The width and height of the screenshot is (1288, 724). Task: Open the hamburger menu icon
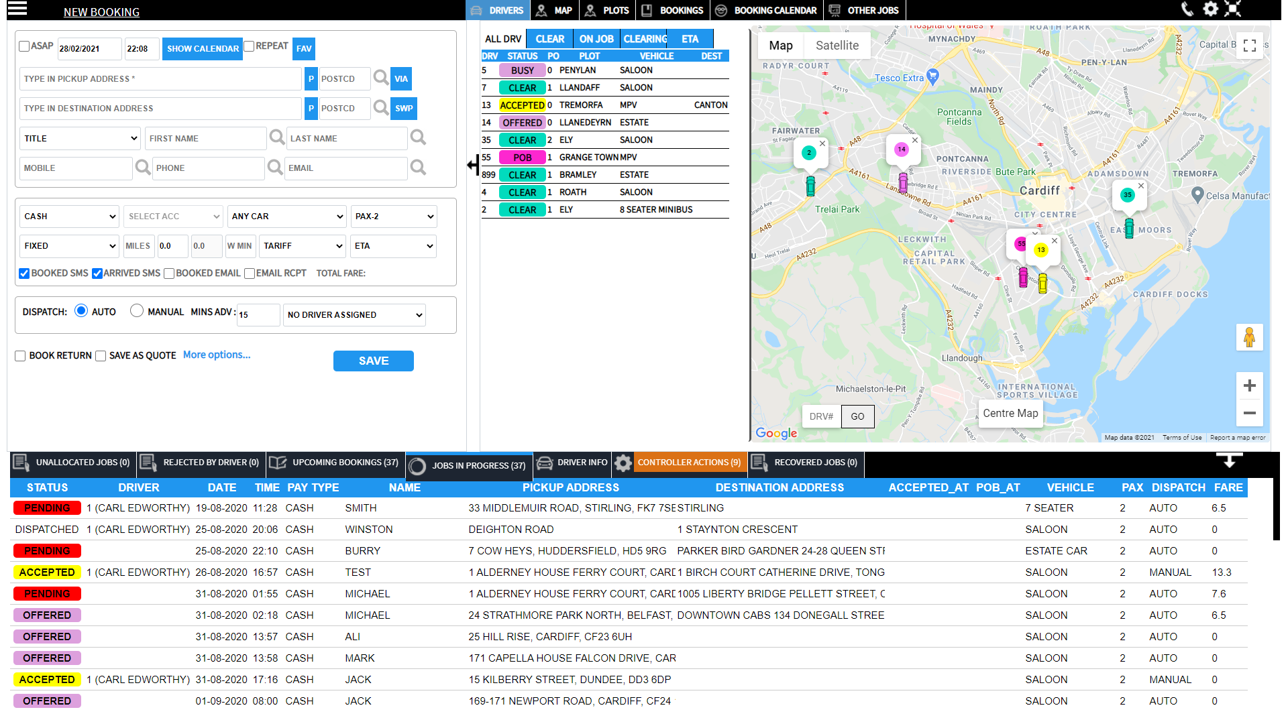(x=17, y=9)
